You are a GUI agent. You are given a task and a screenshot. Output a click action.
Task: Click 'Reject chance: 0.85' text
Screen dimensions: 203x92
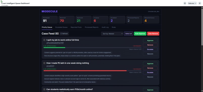click(135, 72)
